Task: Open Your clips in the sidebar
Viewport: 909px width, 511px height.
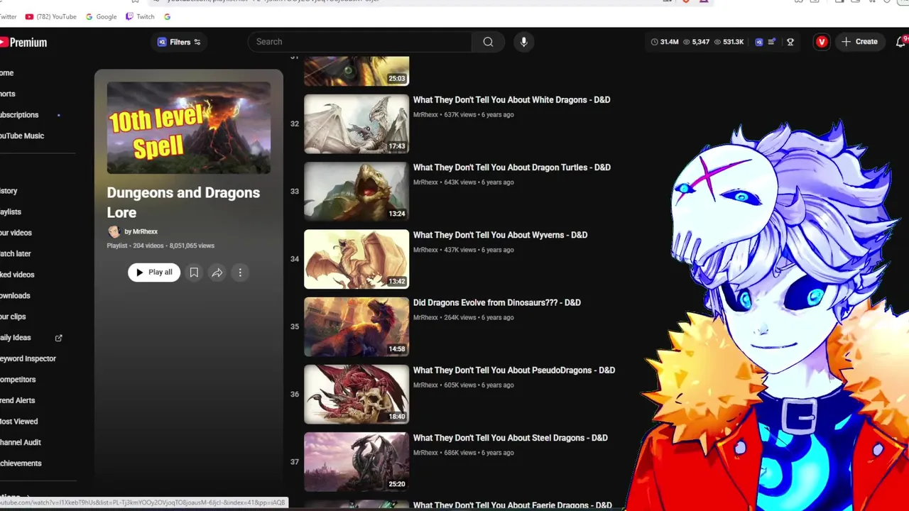Action: (x=13, y=317)
